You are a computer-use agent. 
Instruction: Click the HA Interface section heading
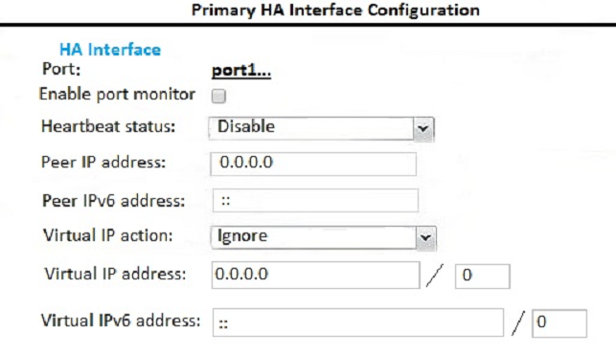tap(110, 50)
